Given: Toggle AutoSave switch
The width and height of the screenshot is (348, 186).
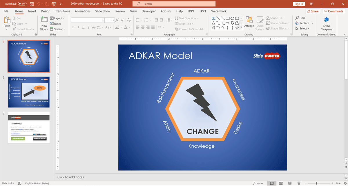Looking at the screenshot, I should pos(22,4).
